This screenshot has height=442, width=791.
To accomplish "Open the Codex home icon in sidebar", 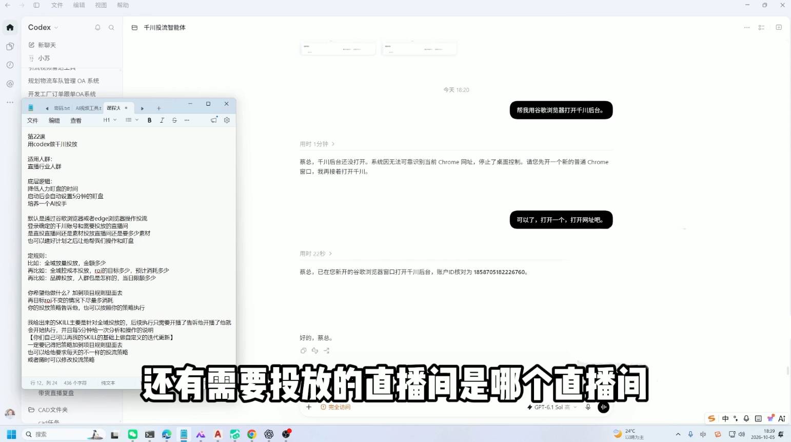I will coord(10,27).
